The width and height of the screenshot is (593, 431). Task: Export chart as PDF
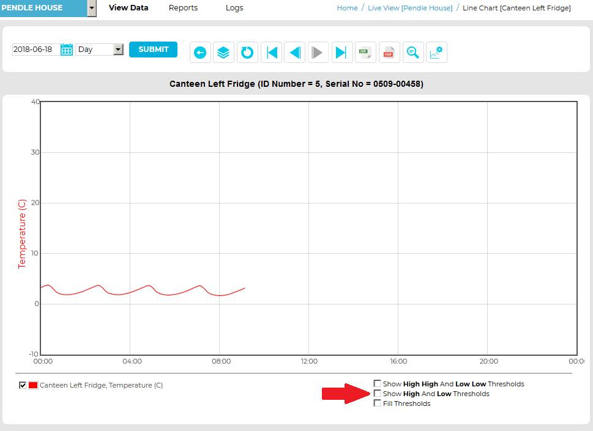click(x=389, y=53)
